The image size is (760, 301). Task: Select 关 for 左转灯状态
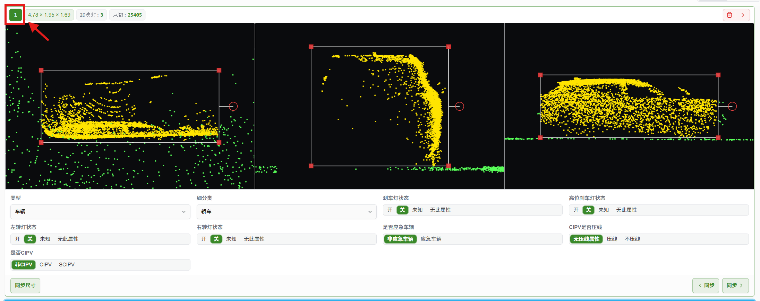coord(30,239)
